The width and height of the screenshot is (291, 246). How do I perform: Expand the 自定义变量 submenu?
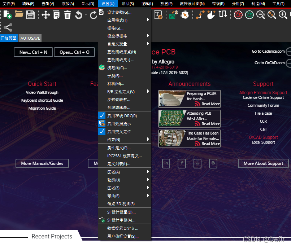tap(125, 44)
